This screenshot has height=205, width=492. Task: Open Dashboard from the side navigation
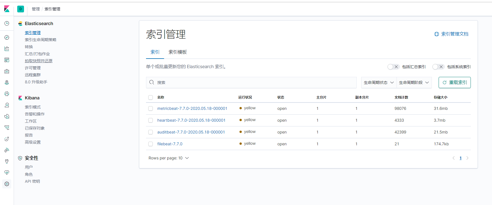coord(7,60)
